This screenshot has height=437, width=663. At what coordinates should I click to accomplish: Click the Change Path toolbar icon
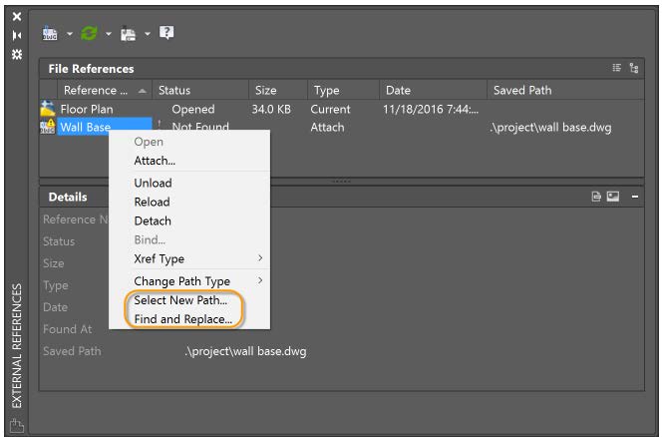click(x=130, y=33)
